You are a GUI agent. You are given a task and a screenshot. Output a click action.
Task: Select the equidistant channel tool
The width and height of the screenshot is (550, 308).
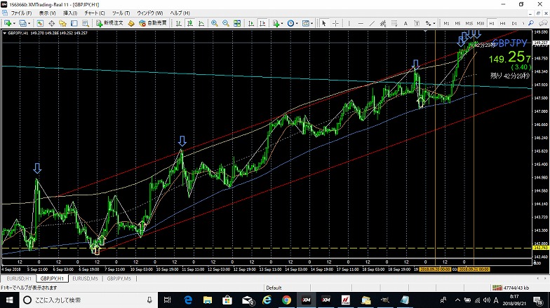tap(383, 23)
